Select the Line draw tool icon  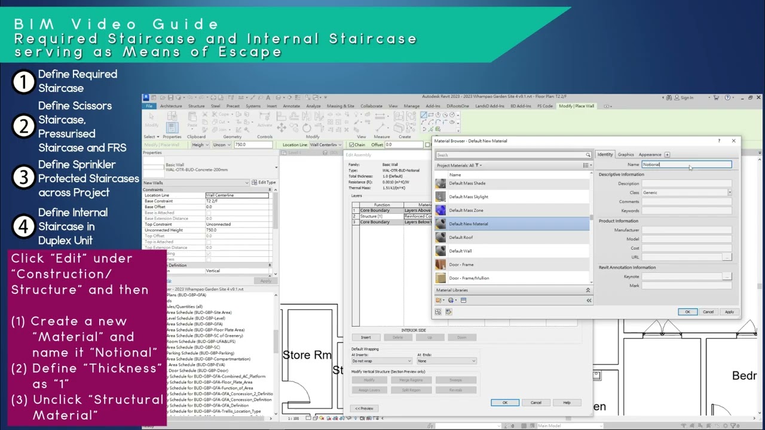(424, 115)
